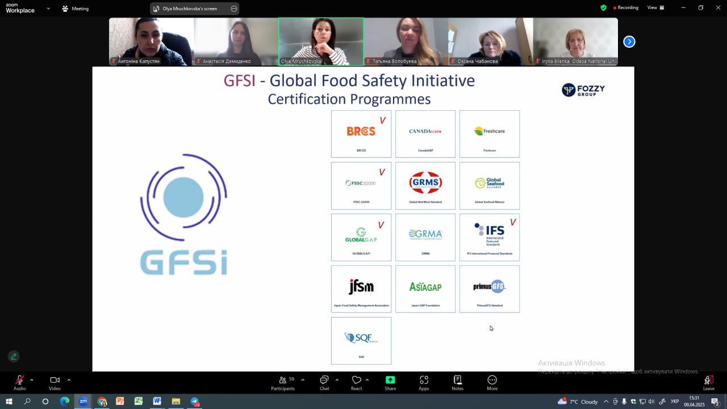Select Татьяна Волобуева video thumbnail
Screen dimensions: 727x409
click(x=406, y=41)
